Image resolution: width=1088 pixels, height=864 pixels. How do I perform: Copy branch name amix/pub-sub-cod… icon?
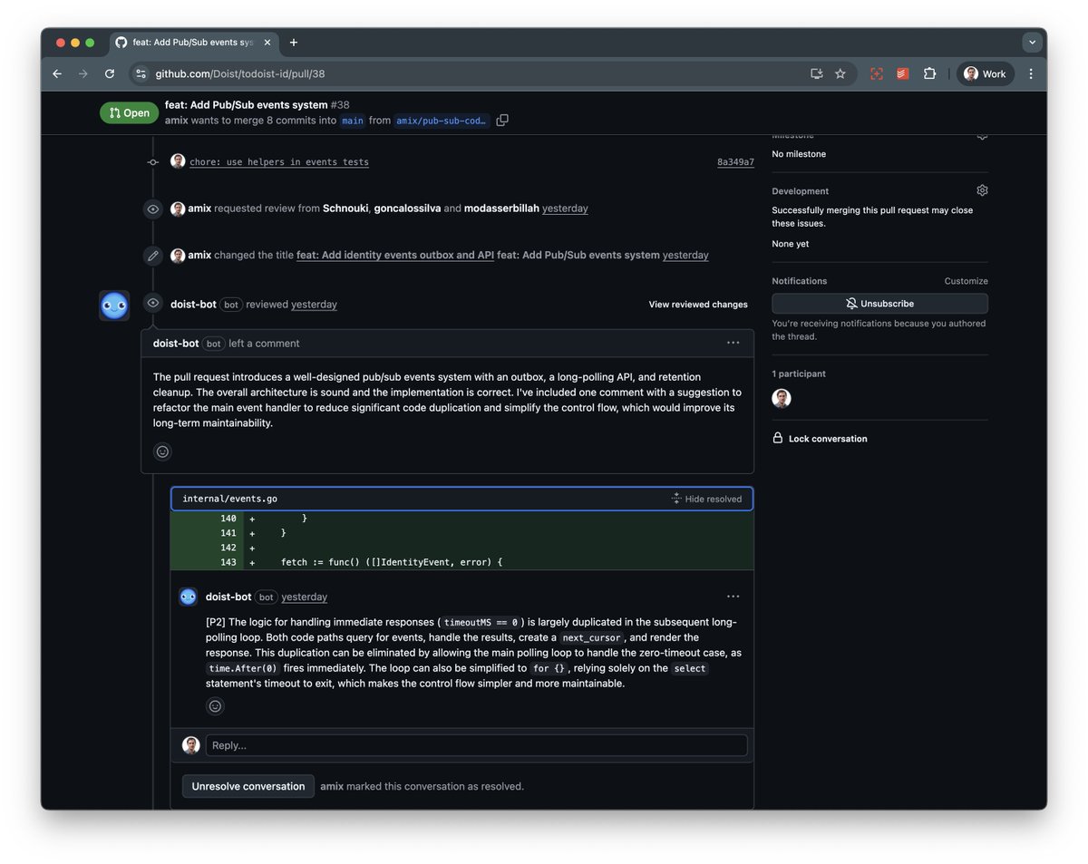pos(502,121)
